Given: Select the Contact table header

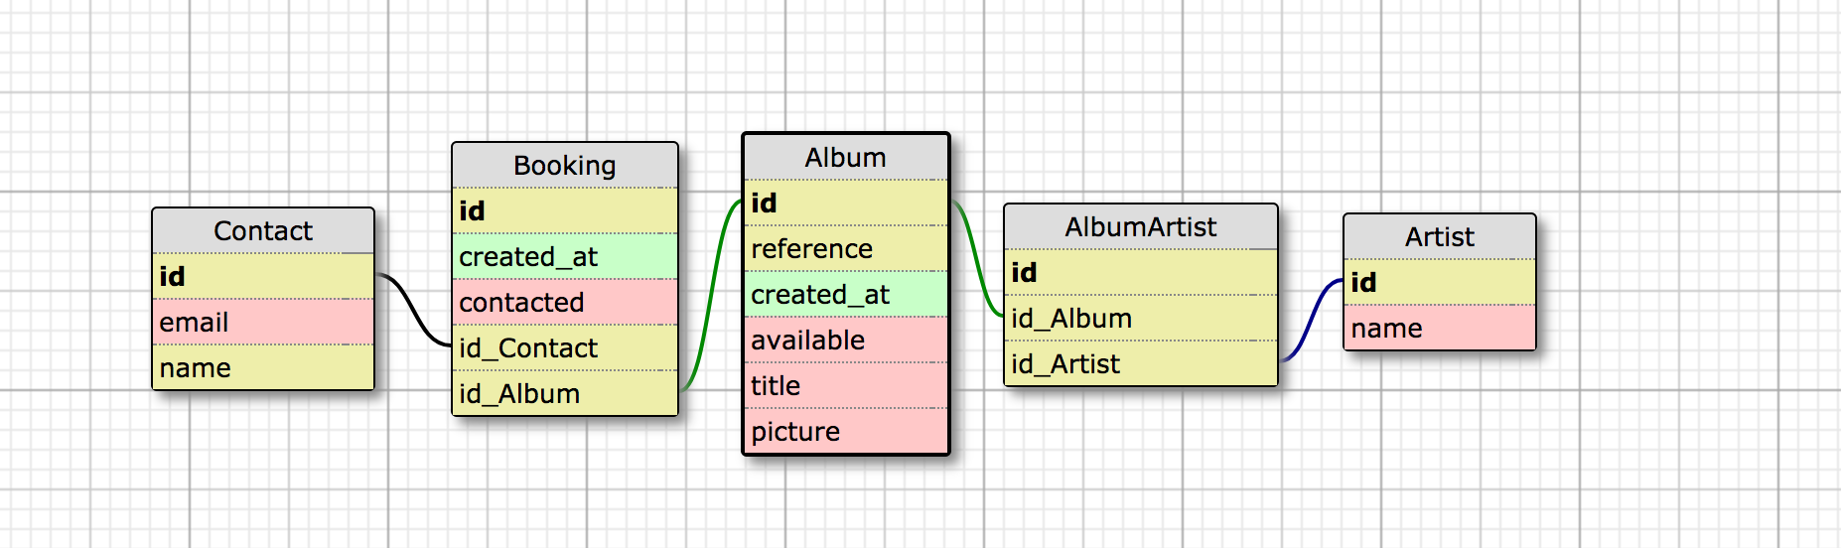Looking at the screenshot, I should pyautogui.click(x=263, y=231).
